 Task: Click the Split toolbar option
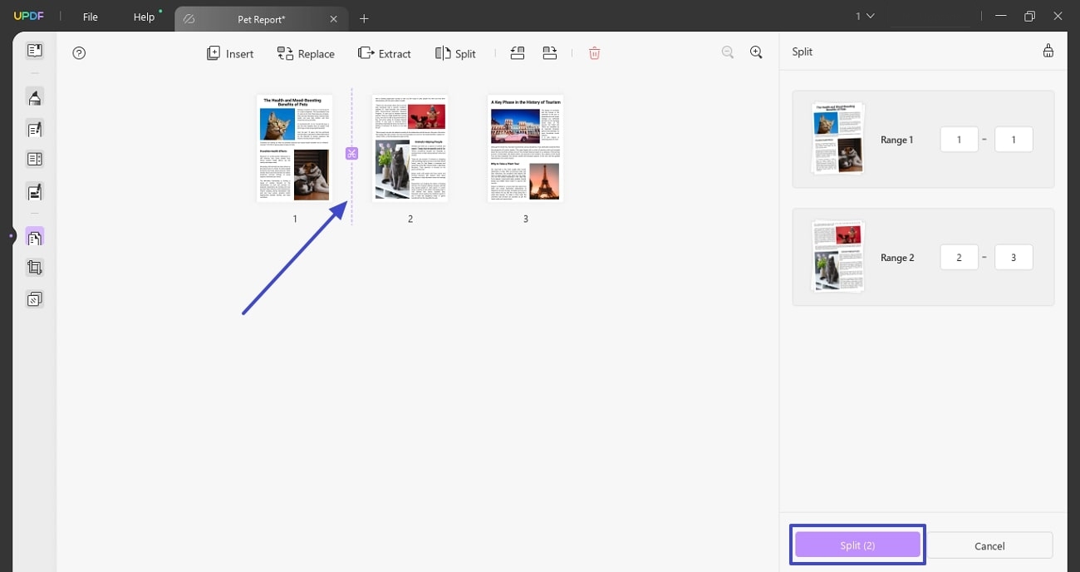click(455, 53)
